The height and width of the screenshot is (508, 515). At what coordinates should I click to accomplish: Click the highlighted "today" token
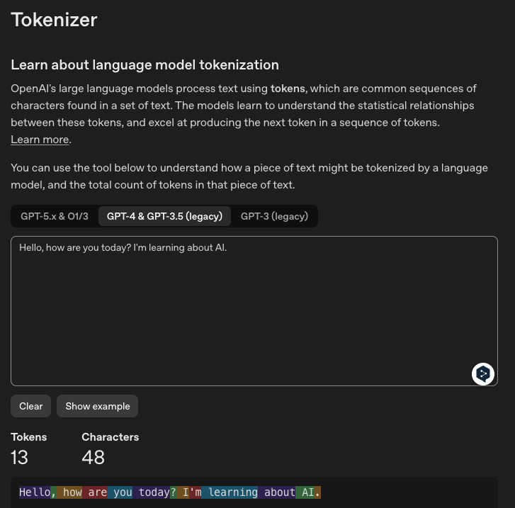pos(152,492)
